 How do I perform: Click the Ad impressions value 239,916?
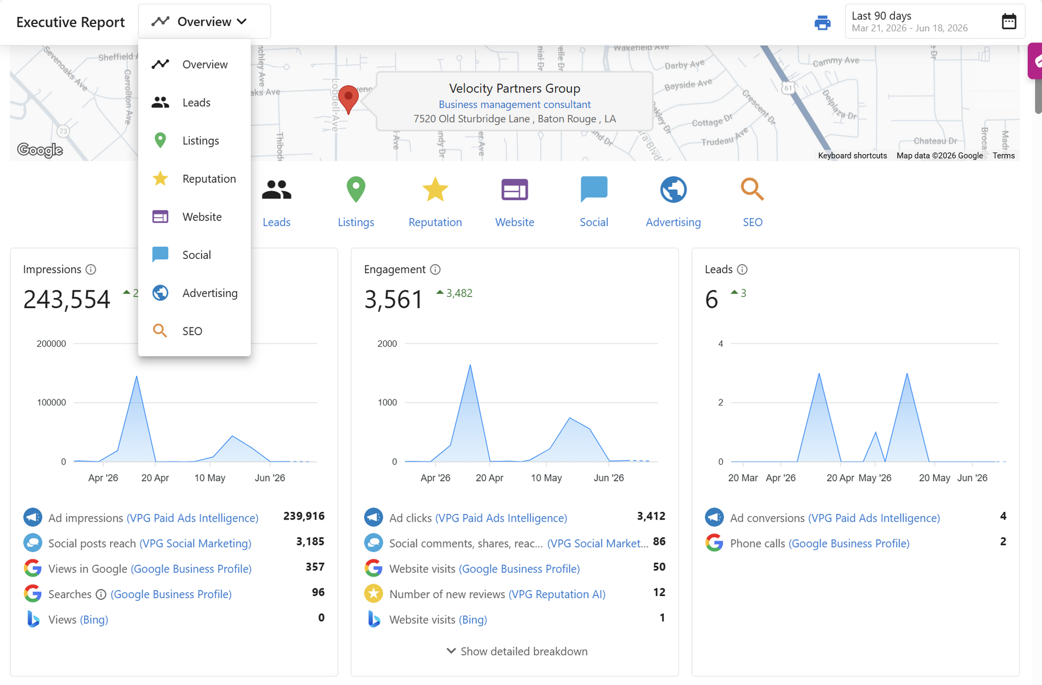[x=304, y=516]
